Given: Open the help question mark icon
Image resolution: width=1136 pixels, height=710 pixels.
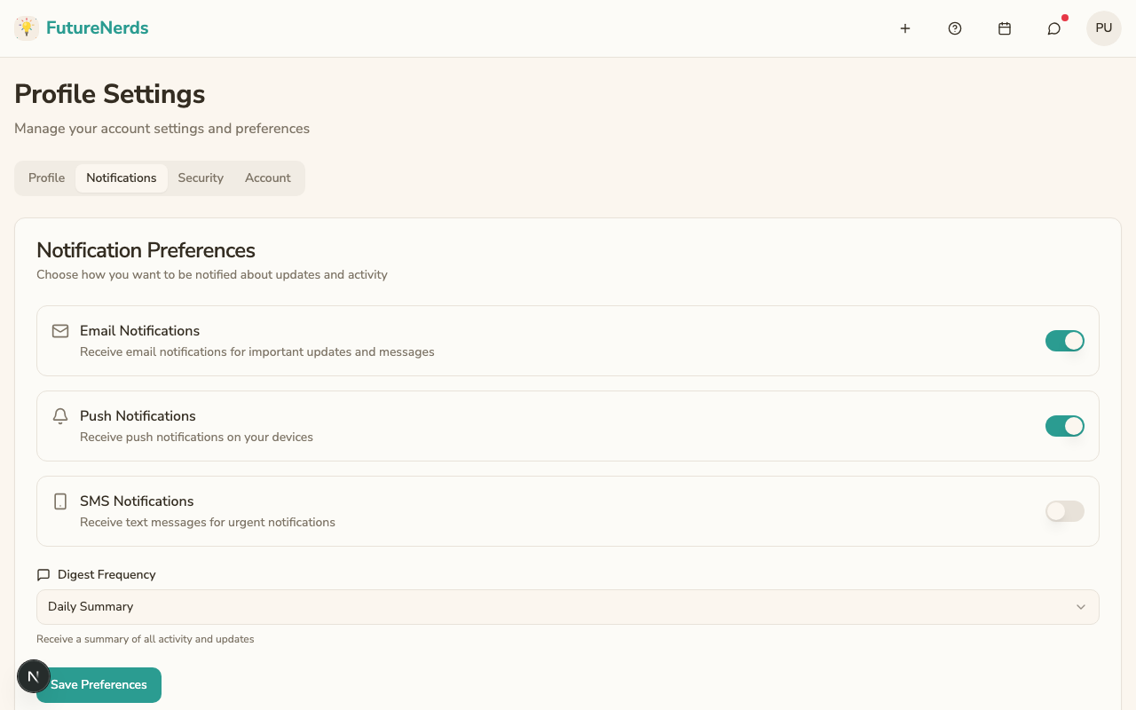Looking at the screenshot, I should pyautogui.click(x=955, y=28).
